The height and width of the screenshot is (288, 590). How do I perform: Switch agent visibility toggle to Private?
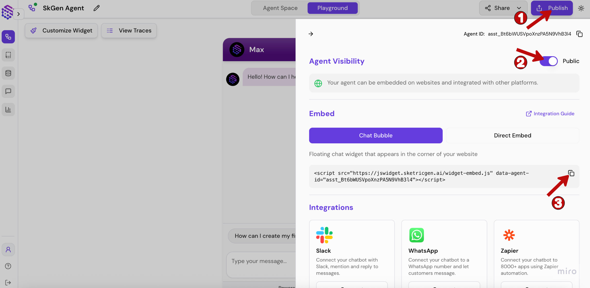[549, 61]
